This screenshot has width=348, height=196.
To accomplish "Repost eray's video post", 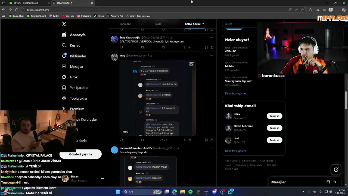I will click(142, 140).
